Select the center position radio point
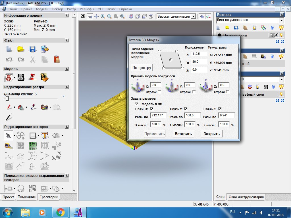 pos(171,60)
